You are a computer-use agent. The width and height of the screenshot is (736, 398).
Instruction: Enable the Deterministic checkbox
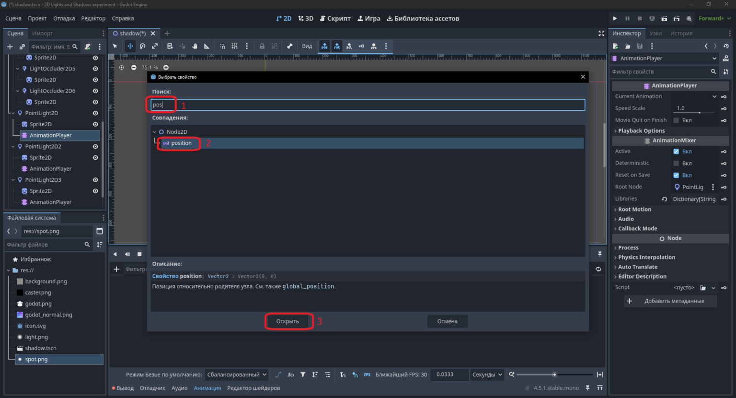point(676,163)
